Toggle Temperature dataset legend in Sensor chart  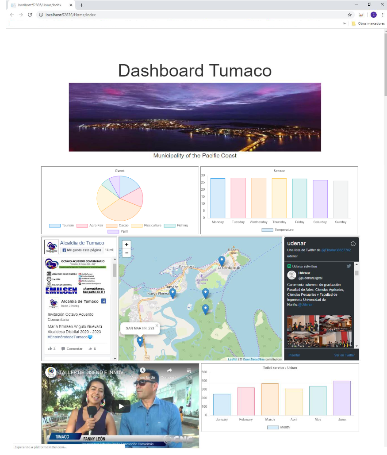(278, 230)
